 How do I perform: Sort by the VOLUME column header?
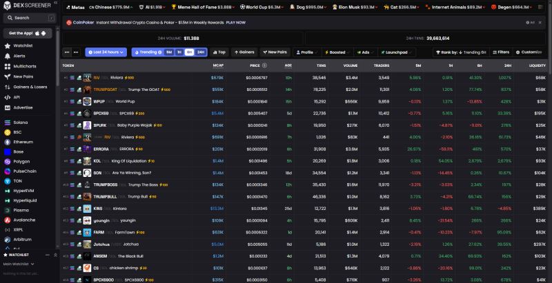click(351, 65)
